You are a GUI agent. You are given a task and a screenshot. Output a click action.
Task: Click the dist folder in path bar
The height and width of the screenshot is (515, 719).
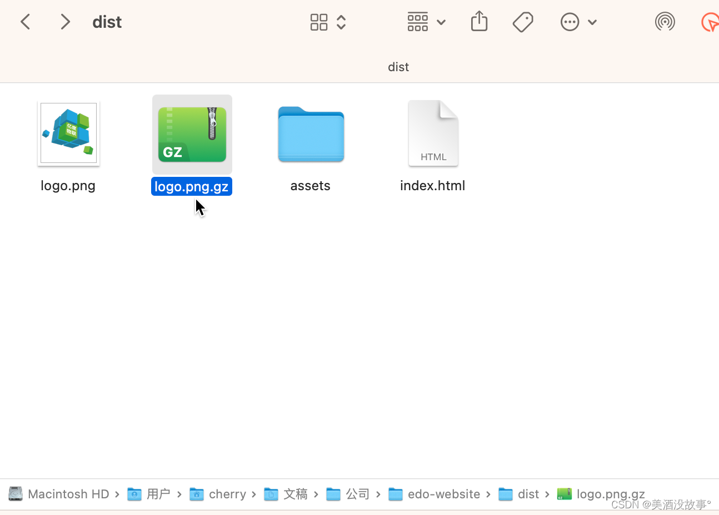(519, 494)
